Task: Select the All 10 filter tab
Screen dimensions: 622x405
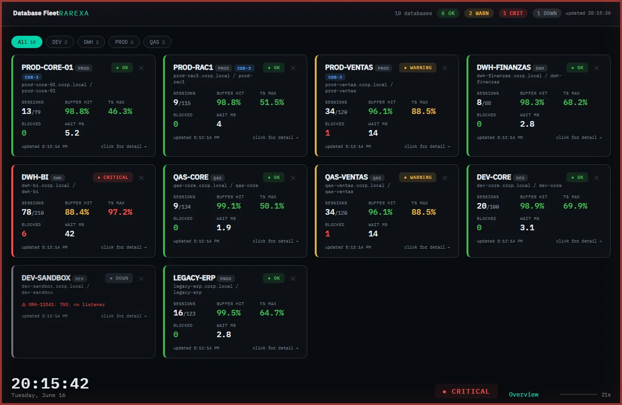Action: click(27, 42)
